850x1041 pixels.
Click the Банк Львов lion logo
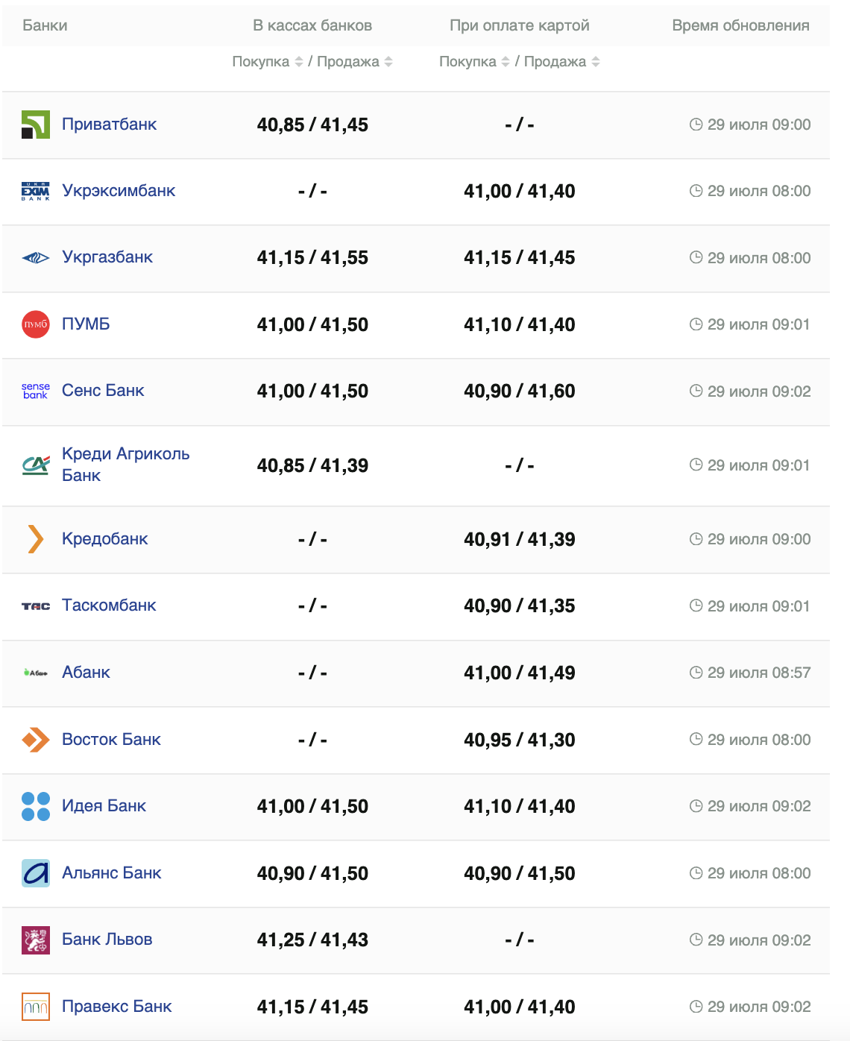pos(36,940)
